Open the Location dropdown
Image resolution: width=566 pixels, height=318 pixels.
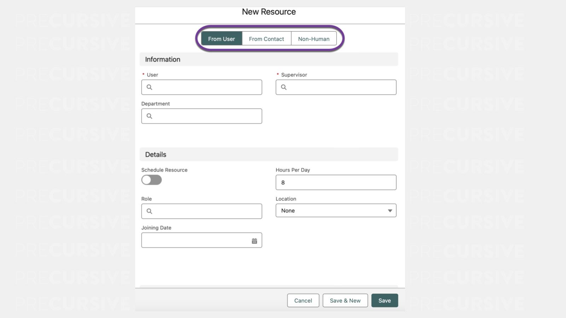(336, 210)
